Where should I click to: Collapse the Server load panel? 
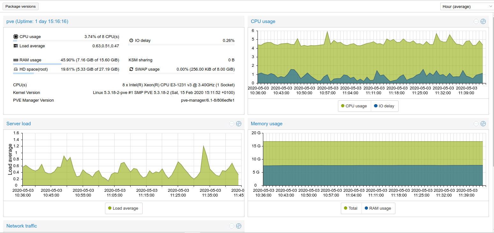click(231, 123)
